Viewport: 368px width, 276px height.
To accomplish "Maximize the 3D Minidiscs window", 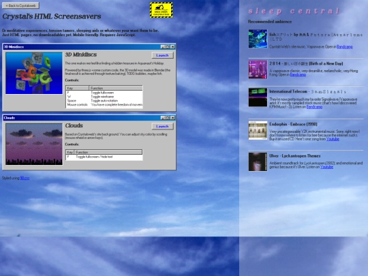I will click(x=168, y=47).
